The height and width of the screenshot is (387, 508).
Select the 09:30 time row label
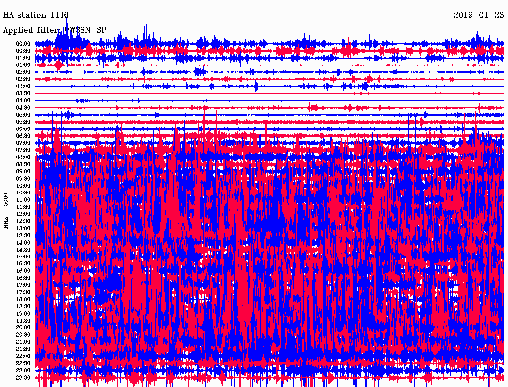pyautogui.click(x=23, y=179)
